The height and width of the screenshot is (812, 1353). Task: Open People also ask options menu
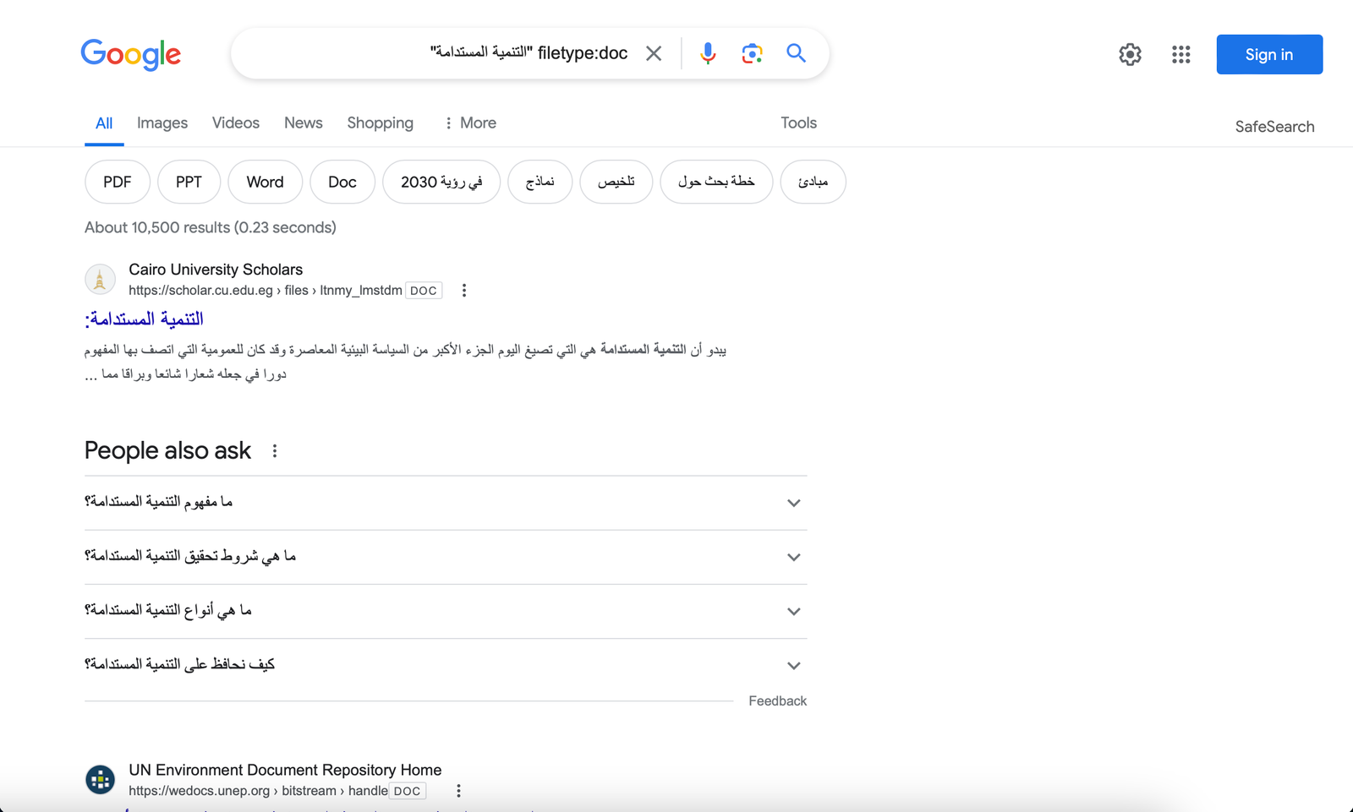(x=275, y=451)
